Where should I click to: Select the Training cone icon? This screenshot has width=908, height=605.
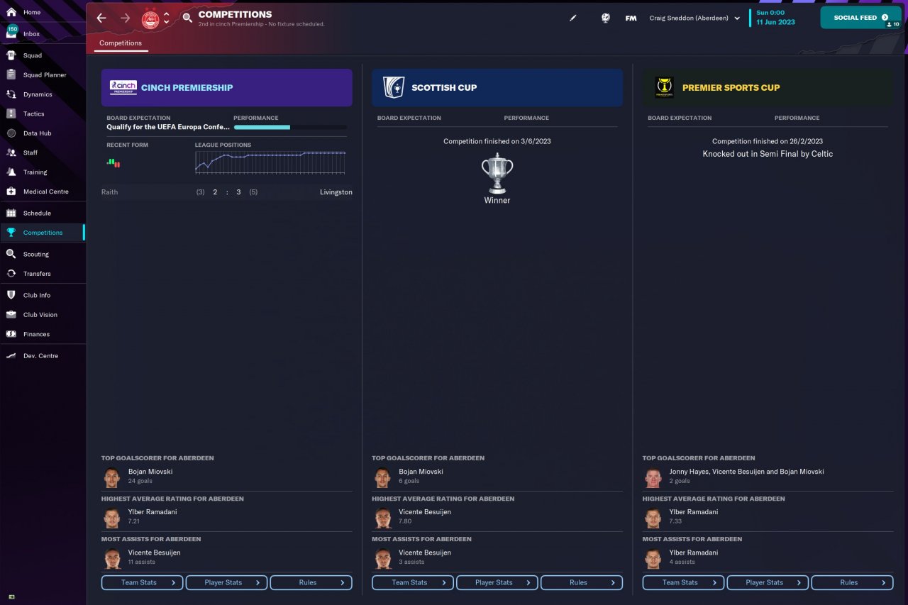(x=11, y=172)
